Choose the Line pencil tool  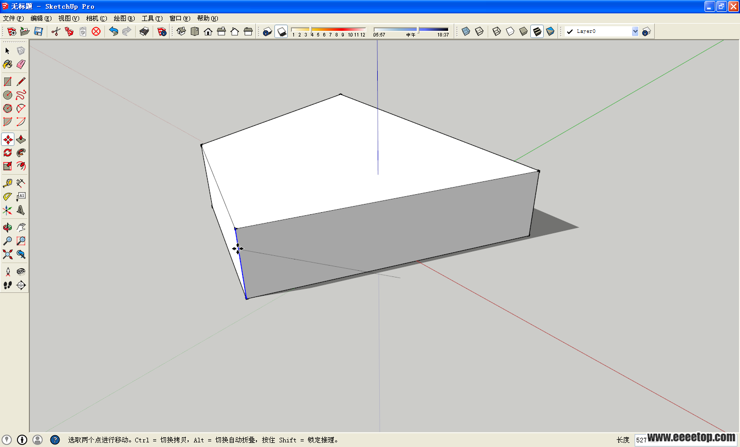[21, 82]
